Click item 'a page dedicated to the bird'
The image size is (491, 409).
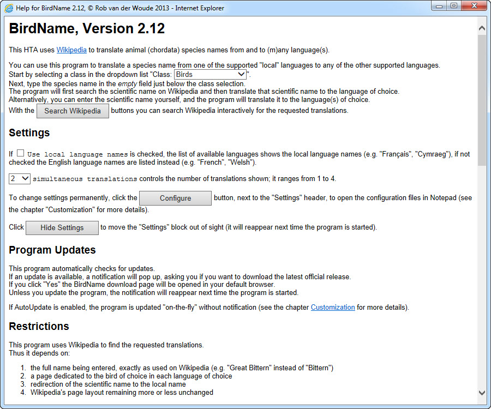(x=131, y=376)
